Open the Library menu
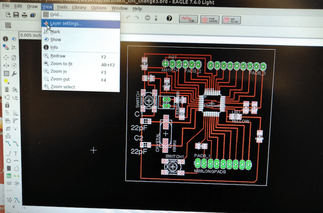The image size is (323, 213). [79, 8]
